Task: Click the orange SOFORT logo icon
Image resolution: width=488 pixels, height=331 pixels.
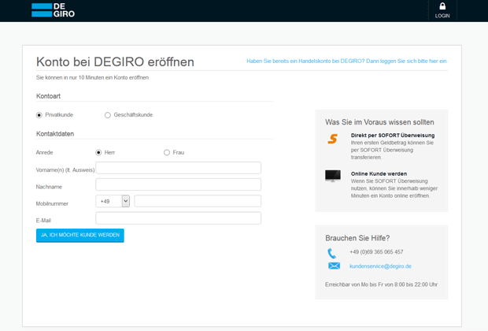Action: coord(332,139)
